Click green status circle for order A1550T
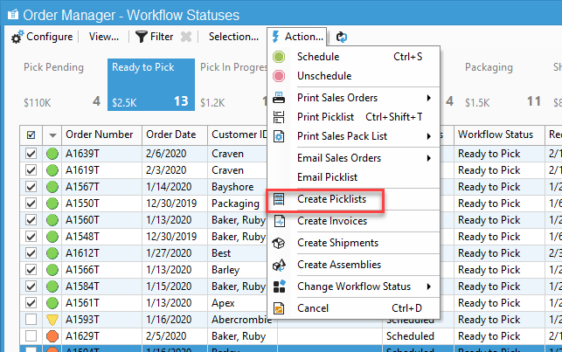 52,204
